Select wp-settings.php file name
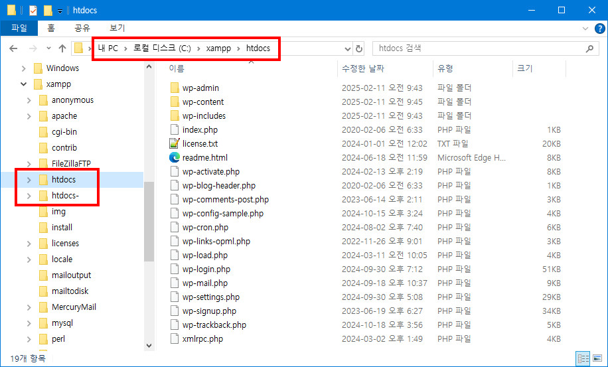Image resolution: width=608 pixels, height=367 pixels. pos(211,297)
